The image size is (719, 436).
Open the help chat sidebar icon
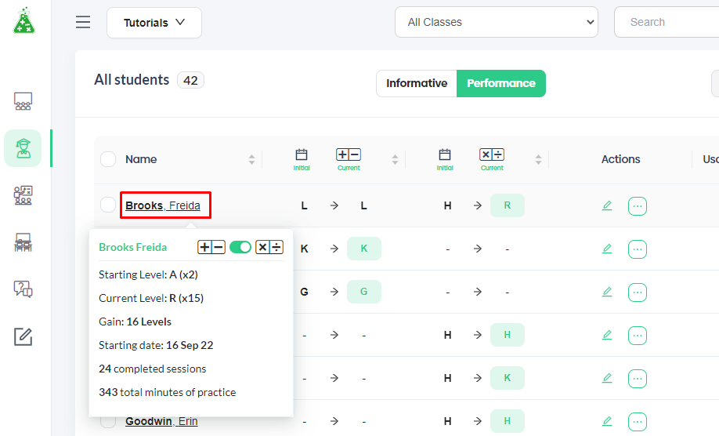coord(23,289)
